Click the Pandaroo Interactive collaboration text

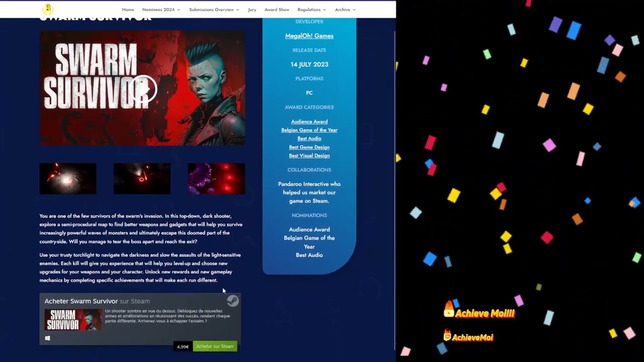point(309,193)
